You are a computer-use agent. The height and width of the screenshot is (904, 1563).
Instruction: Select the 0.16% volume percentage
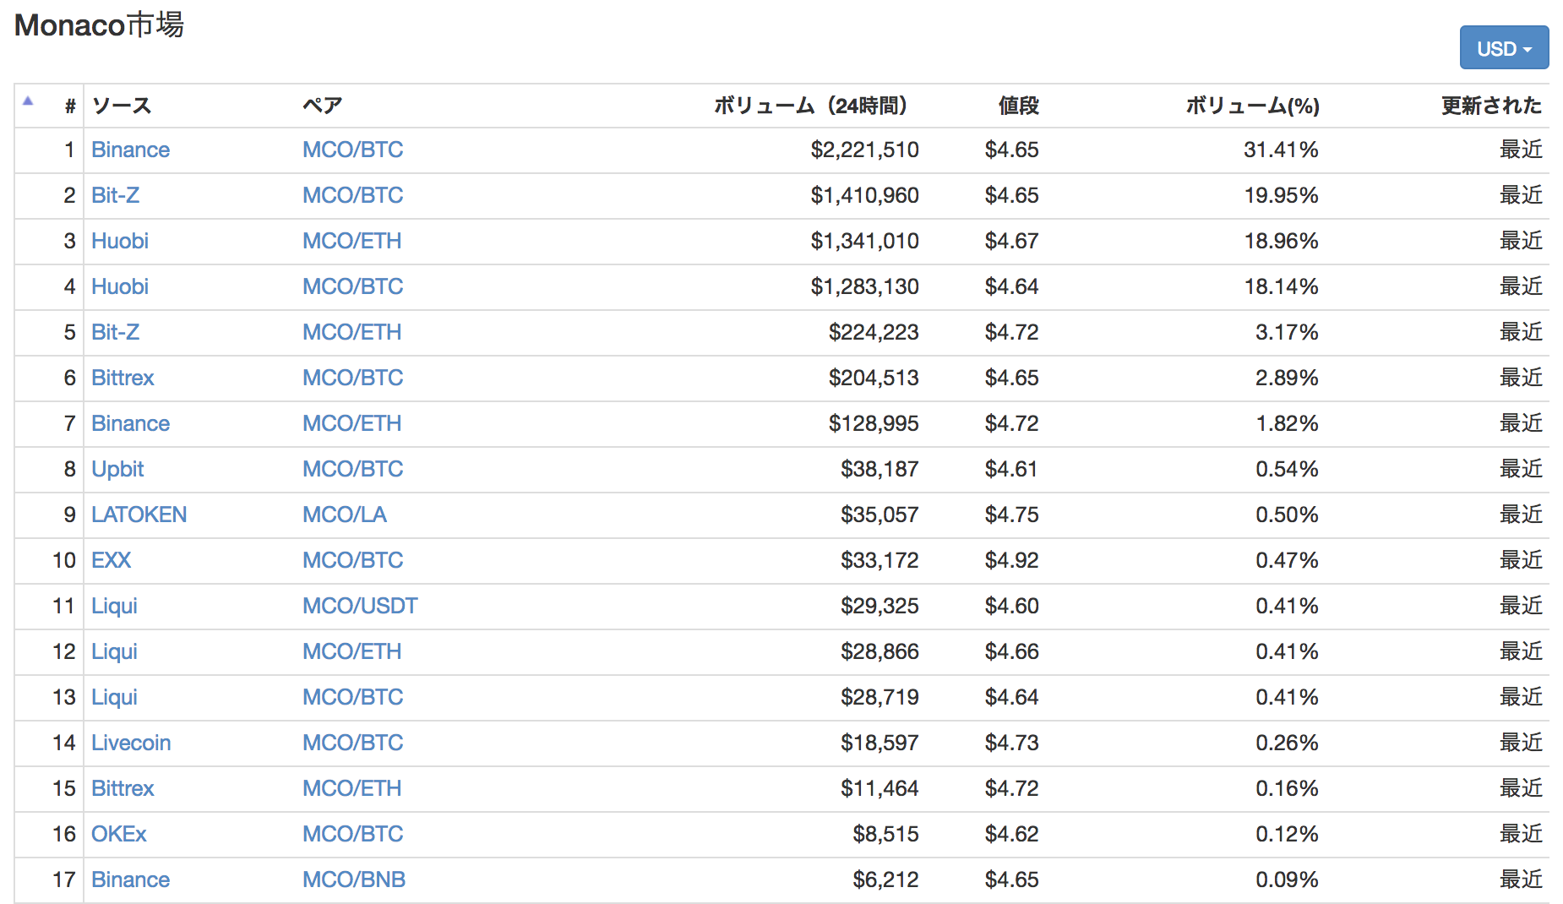(x=1287, y=788)
